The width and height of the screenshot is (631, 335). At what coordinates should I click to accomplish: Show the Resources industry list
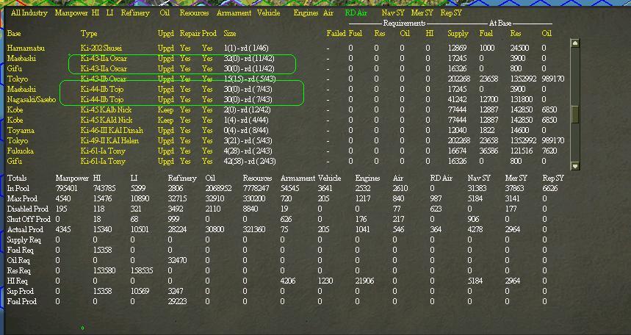click(x=195, y=13)
